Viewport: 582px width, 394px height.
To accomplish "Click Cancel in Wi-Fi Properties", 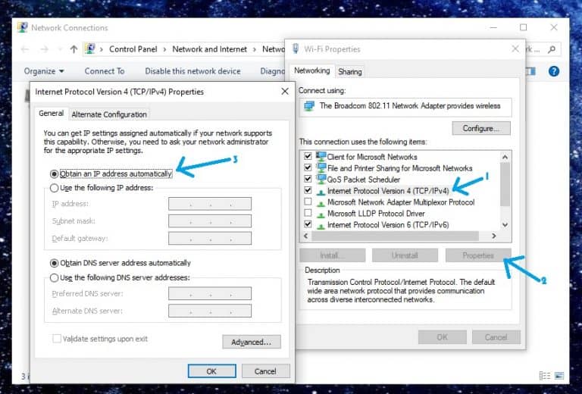I will [x=496, y=337].
